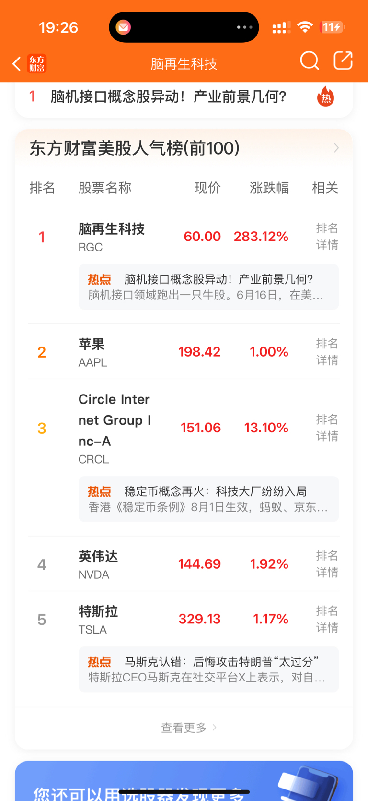Open hot news 马斯克认错 article
The width and height of the screenshot is (368, 801).
209,669
